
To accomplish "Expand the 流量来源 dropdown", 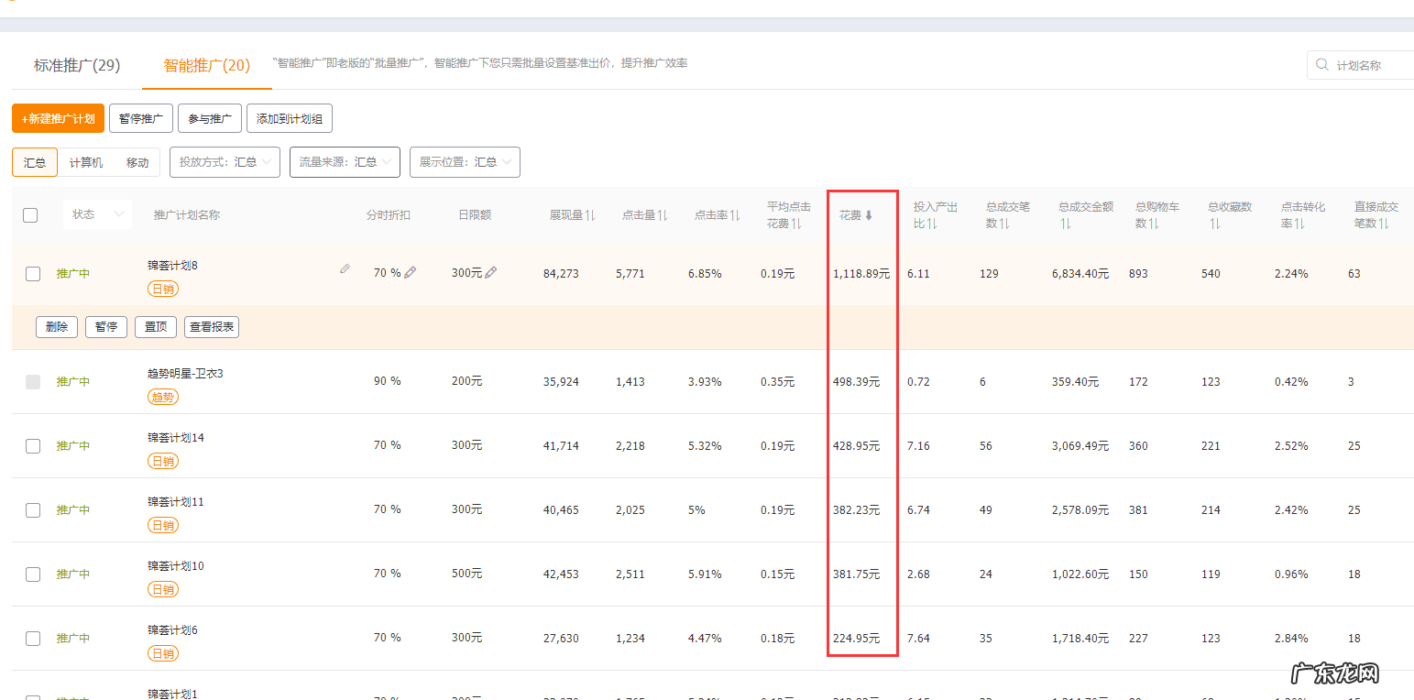I will tap(345, 161).
